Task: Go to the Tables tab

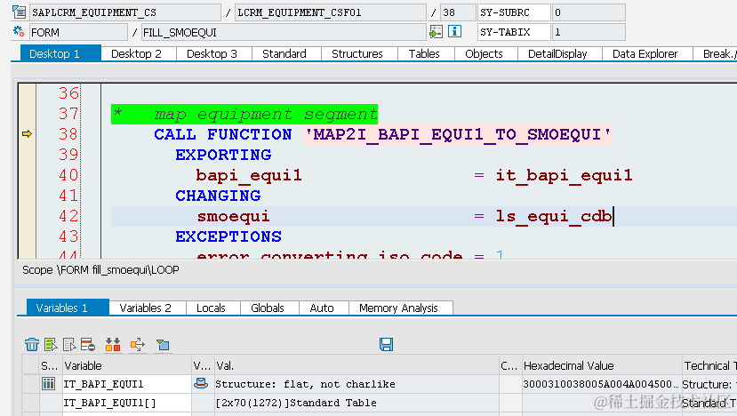Action: (424, 53)
